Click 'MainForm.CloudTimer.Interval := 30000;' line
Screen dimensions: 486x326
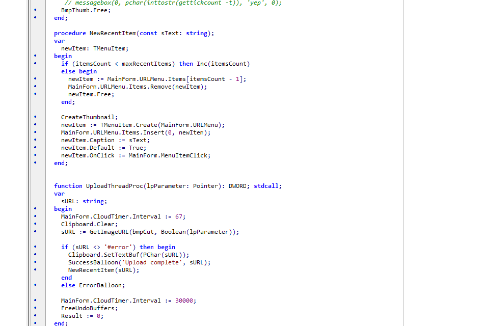coord(128,301)
